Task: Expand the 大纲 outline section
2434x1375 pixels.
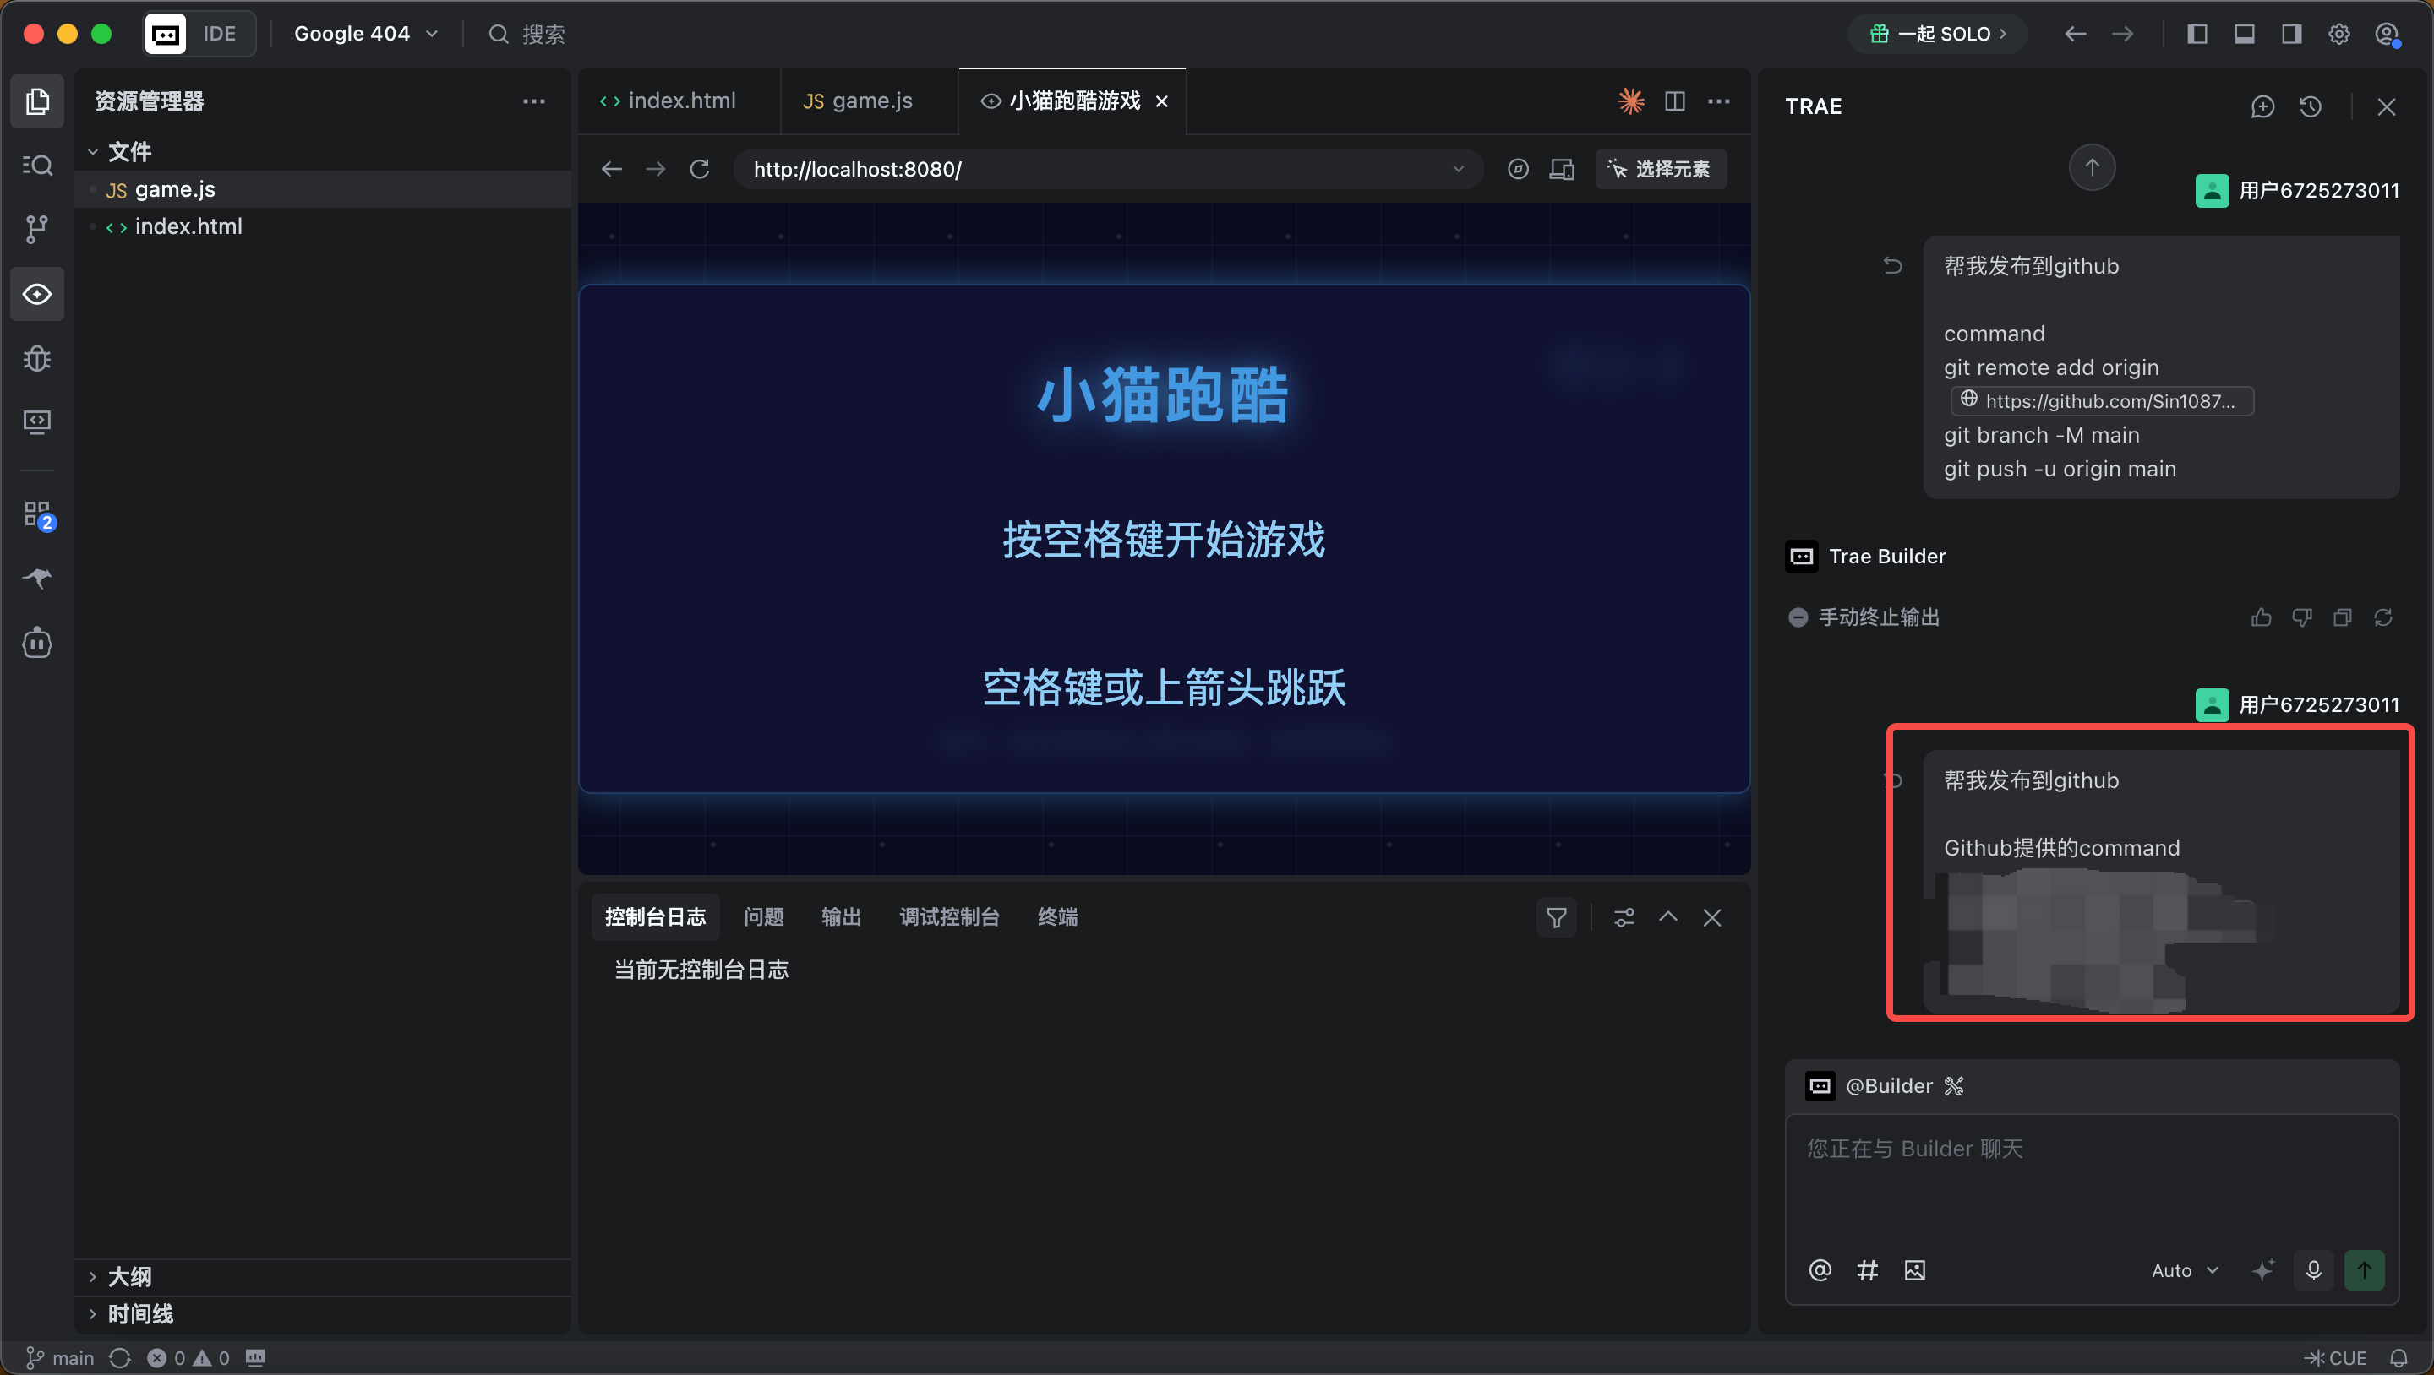Action: [120, 1277]
